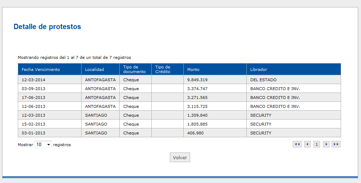361x183 pixels.
Task: Jump to last page of records
Action: click(x=336, y=144)
